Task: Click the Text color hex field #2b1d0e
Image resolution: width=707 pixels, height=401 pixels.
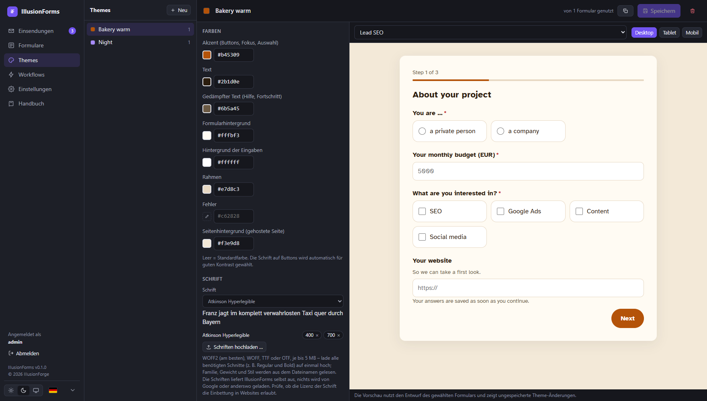Action: (x=233, y=82)
